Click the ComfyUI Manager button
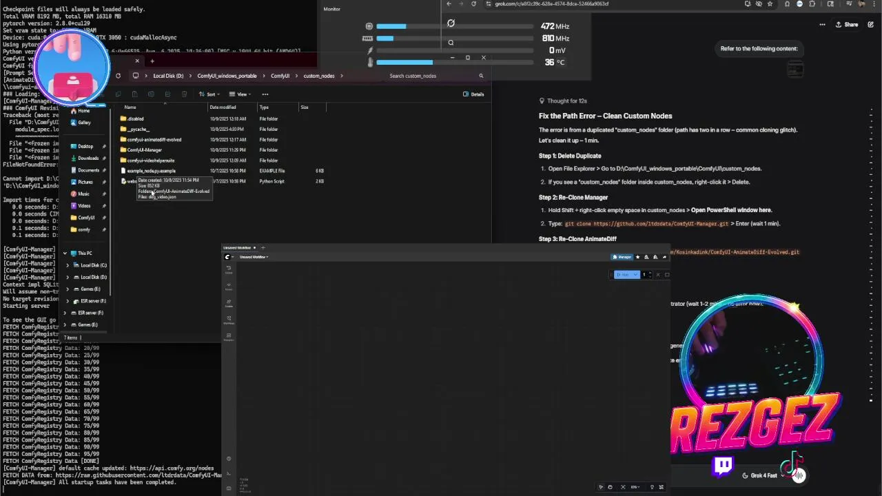 coord(622,257)
